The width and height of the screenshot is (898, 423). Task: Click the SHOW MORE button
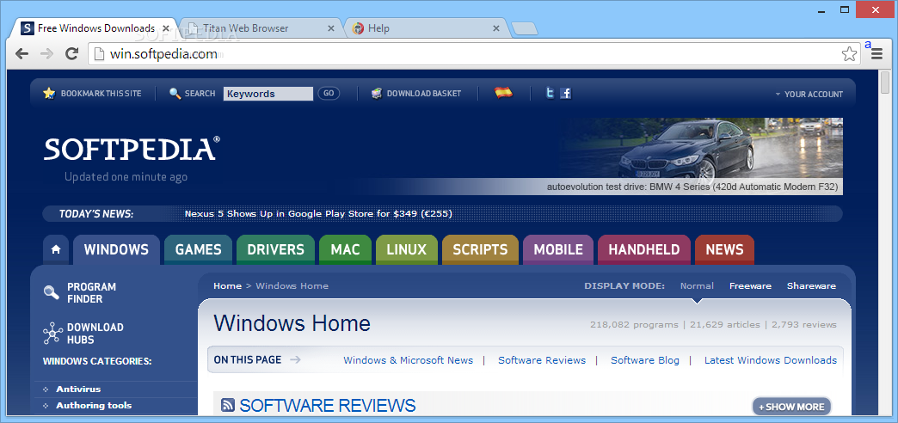(791, 407)
